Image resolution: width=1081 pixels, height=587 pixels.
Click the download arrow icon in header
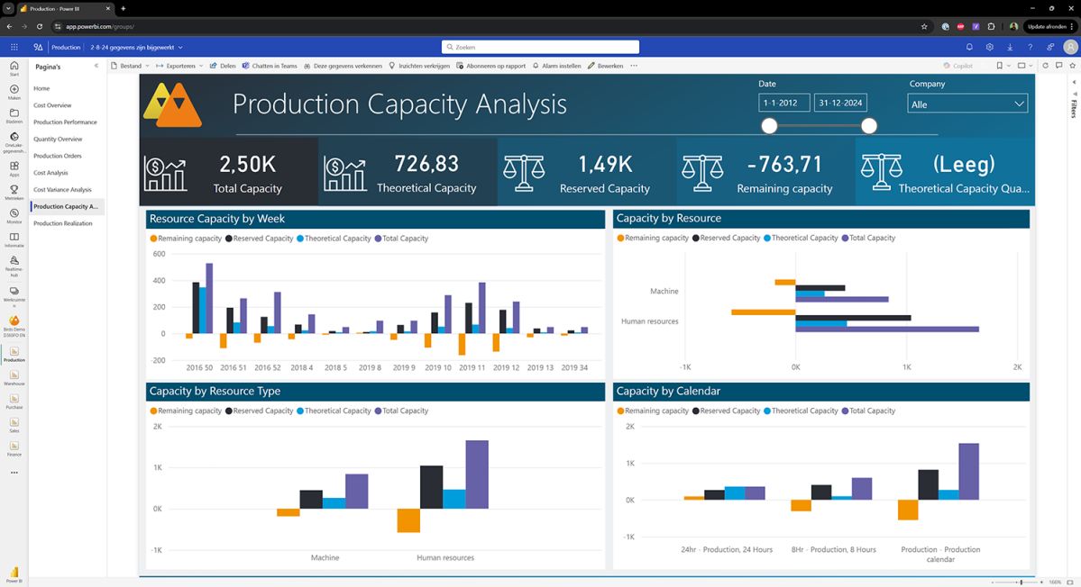(x=1010, y=47)
